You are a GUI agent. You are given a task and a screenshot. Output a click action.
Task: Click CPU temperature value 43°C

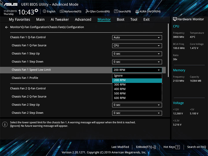(192, 37)
